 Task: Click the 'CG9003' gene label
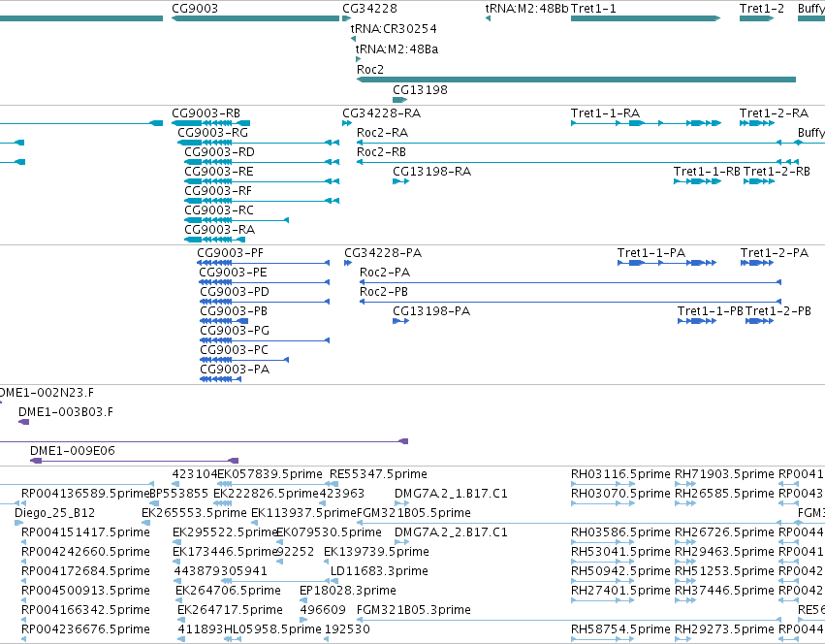pyautogui.click(x=195, y=9)
